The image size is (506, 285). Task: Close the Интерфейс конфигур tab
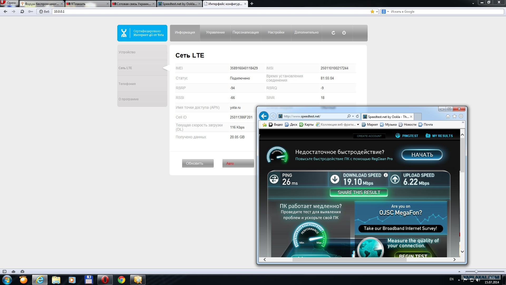click(x=245, y=4)
